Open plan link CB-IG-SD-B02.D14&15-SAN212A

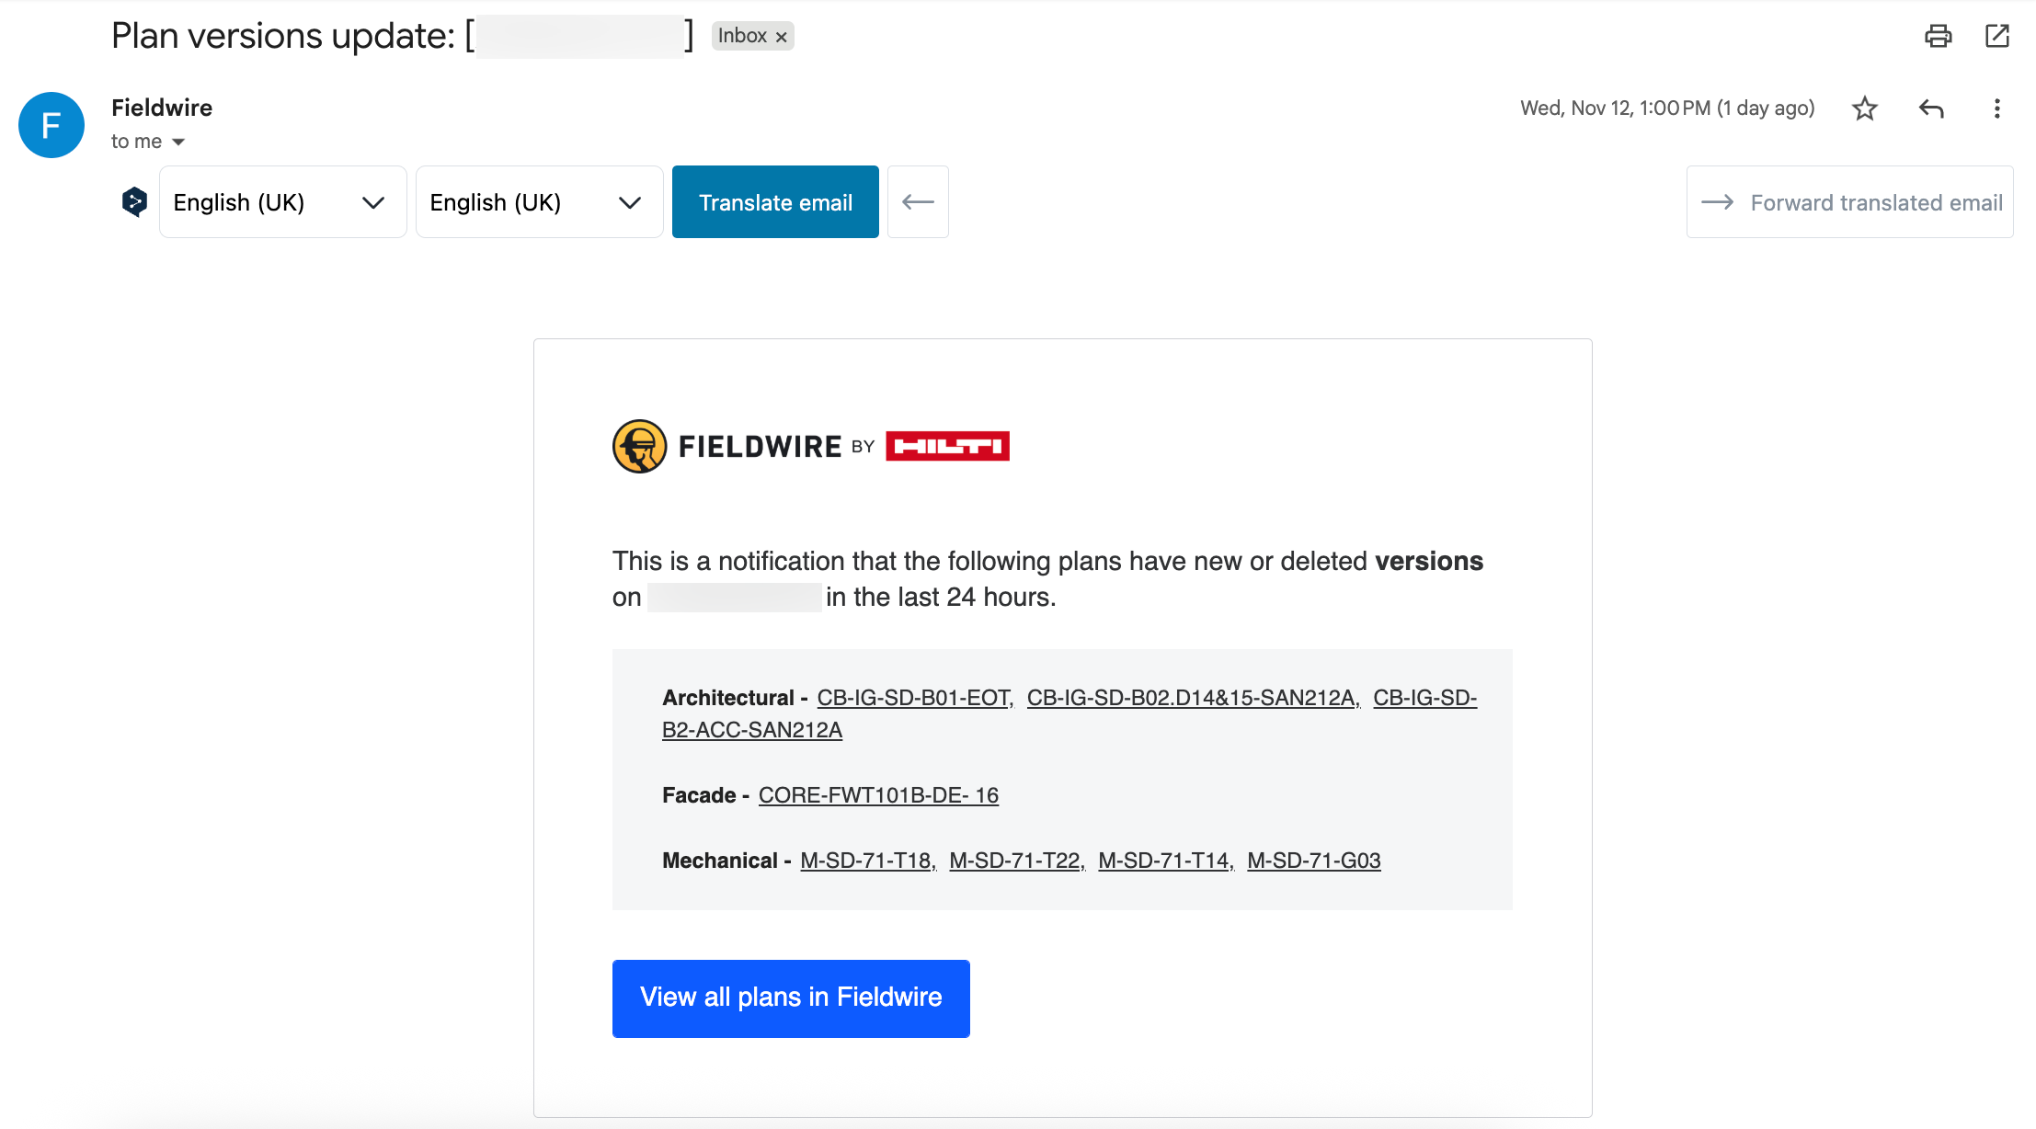[x=1192, y=698]
